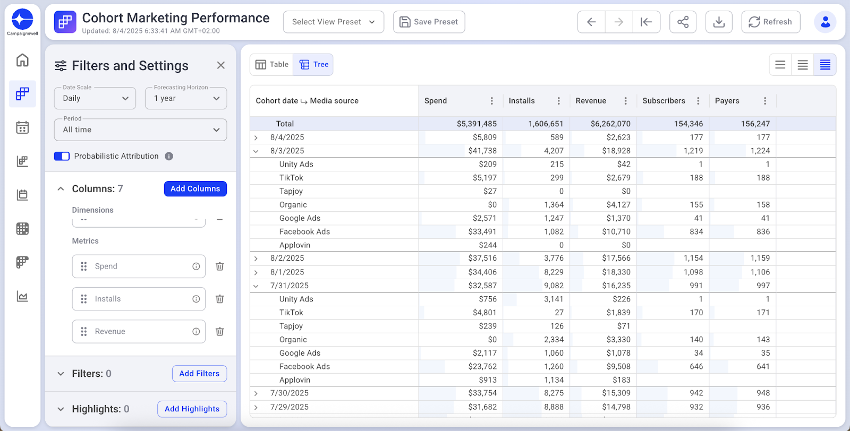The image size is (850, 431).
Task: Expand the Filters section chevron
Action: pos(61,374)
